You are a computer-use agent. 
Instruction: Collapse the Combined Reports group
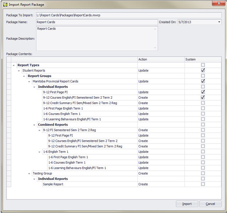click(x=34, y=125)
